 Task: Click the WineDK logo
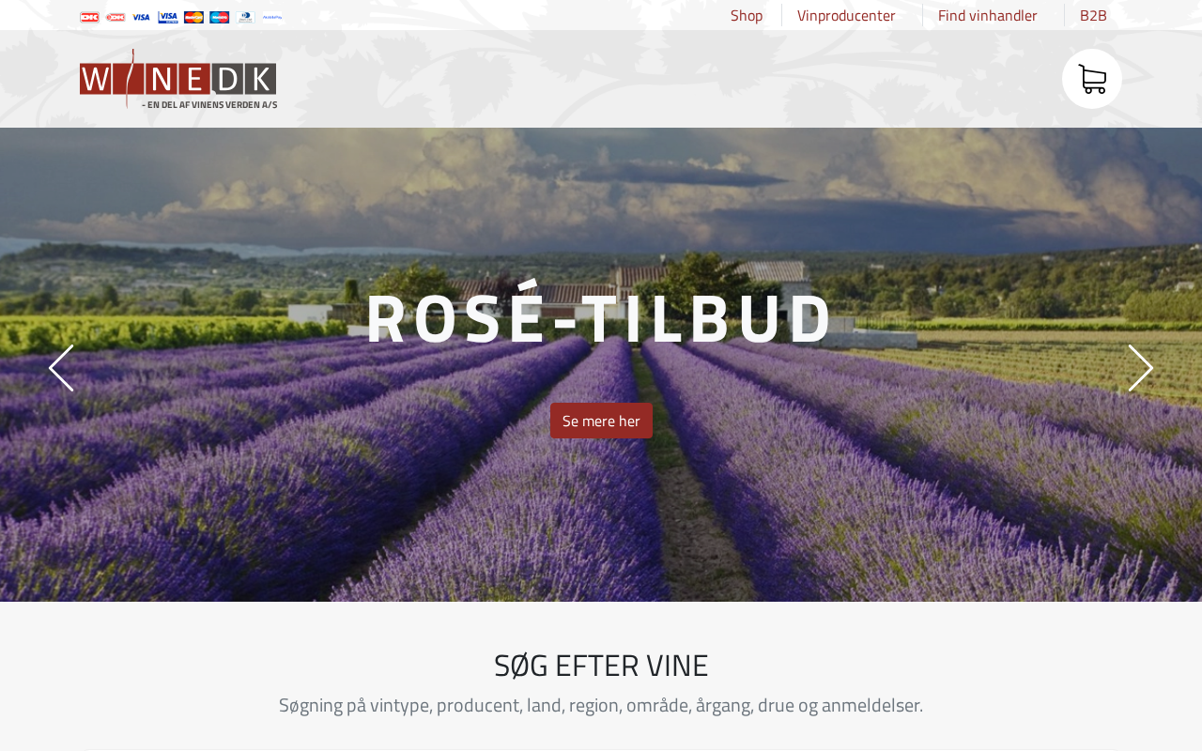(178, 79)
